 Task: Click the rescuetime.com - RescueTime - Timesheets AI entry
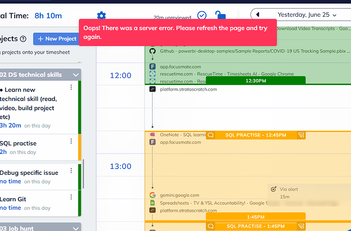227,74
